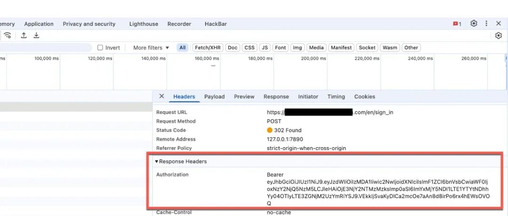Filter by Doc requests
This screenshot has height=216, width=508.
[233, 48]
